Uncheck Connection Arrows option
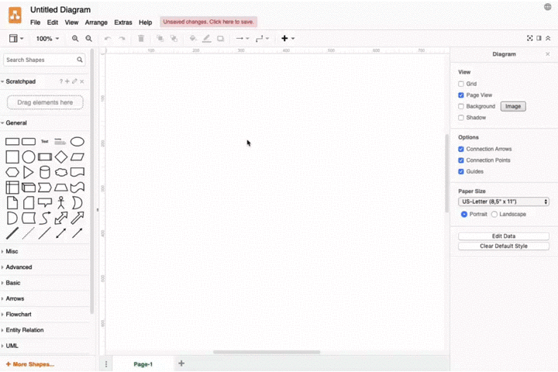The height and width of the screenshot is (372, 558). (x=461, y=149)
